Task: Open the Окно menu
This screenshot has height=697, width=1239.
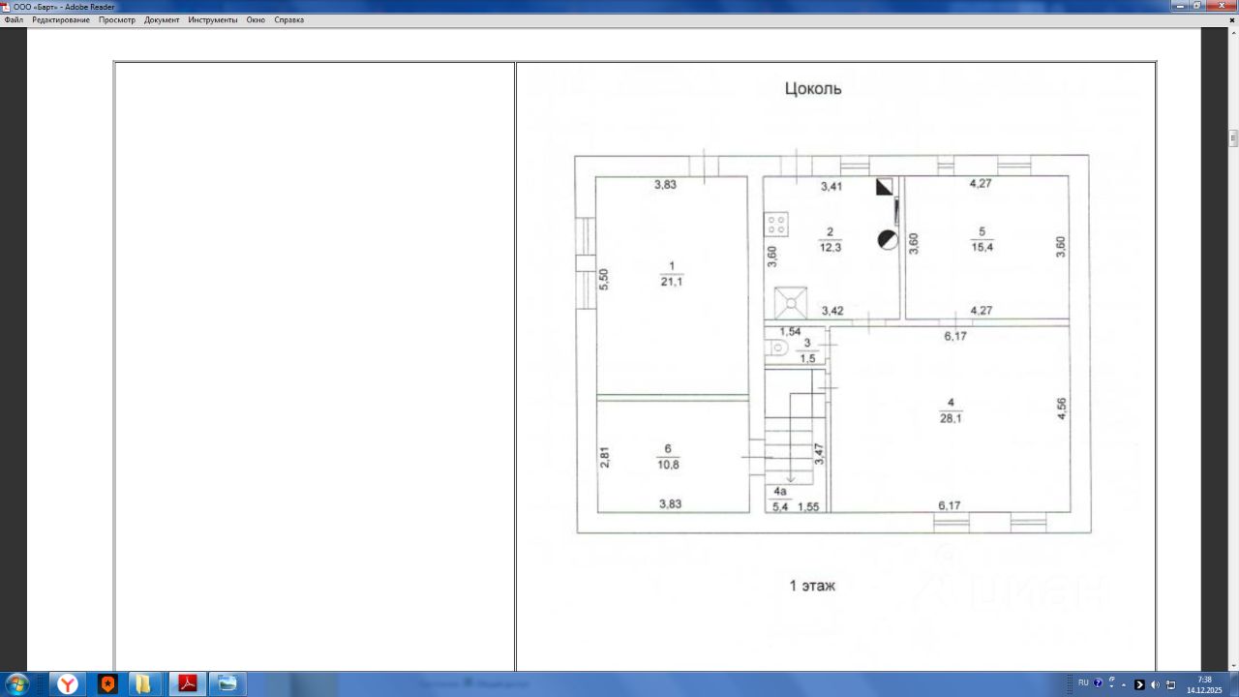Action: point(256,19)
